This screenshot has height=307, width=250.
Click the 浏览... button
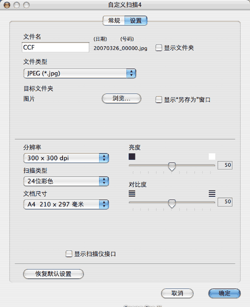point(121,98)
